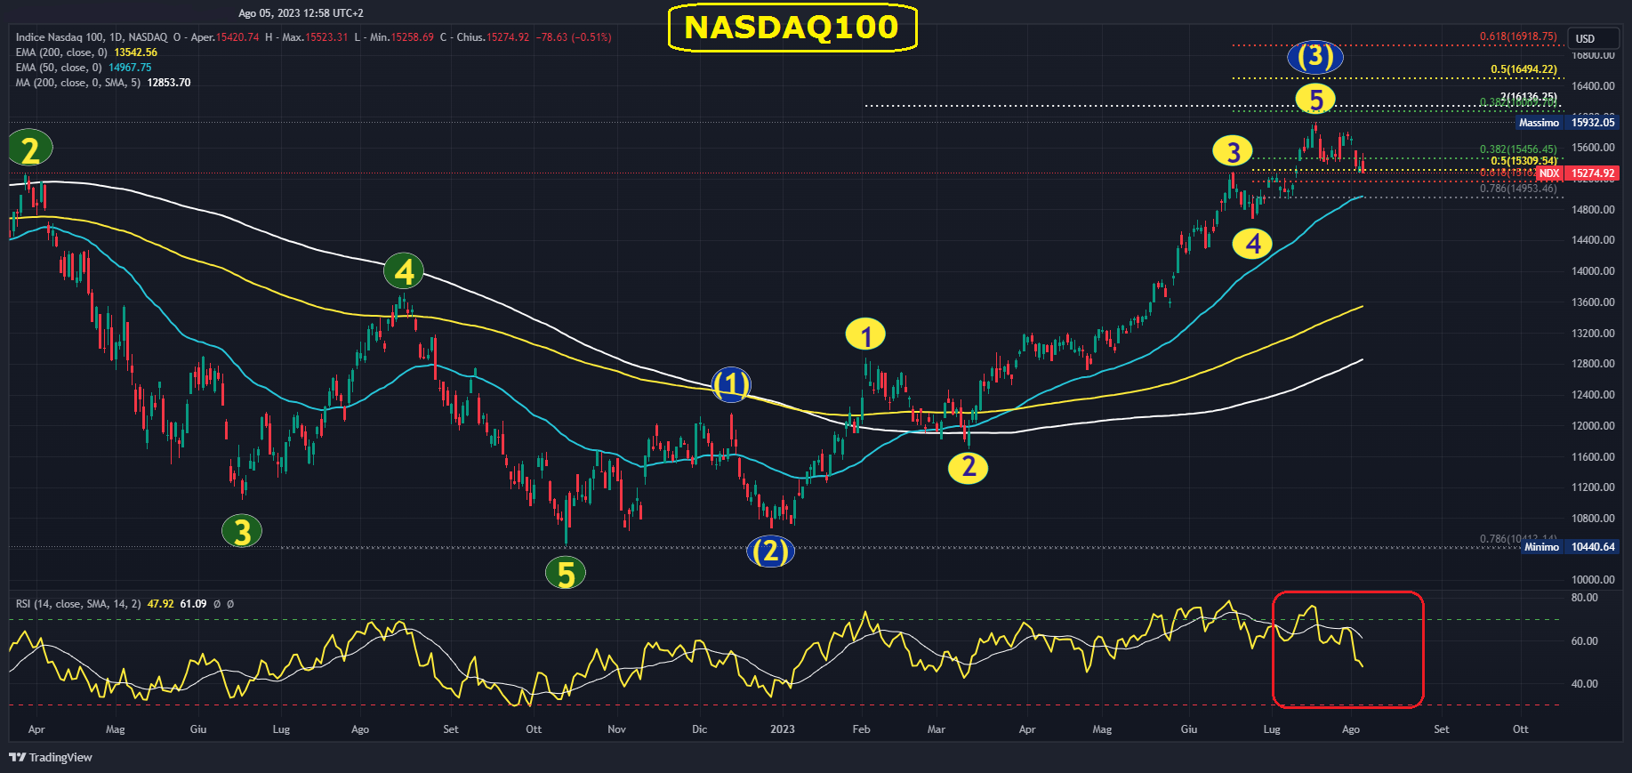The width and height of the screenshot is (1632, 773).
Task: Click the EMA 50 value 14967.75
Action: pyautogui.click(x=130, y=68)
